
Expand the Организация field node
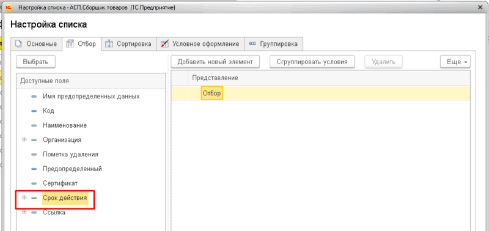click(24, 139)
